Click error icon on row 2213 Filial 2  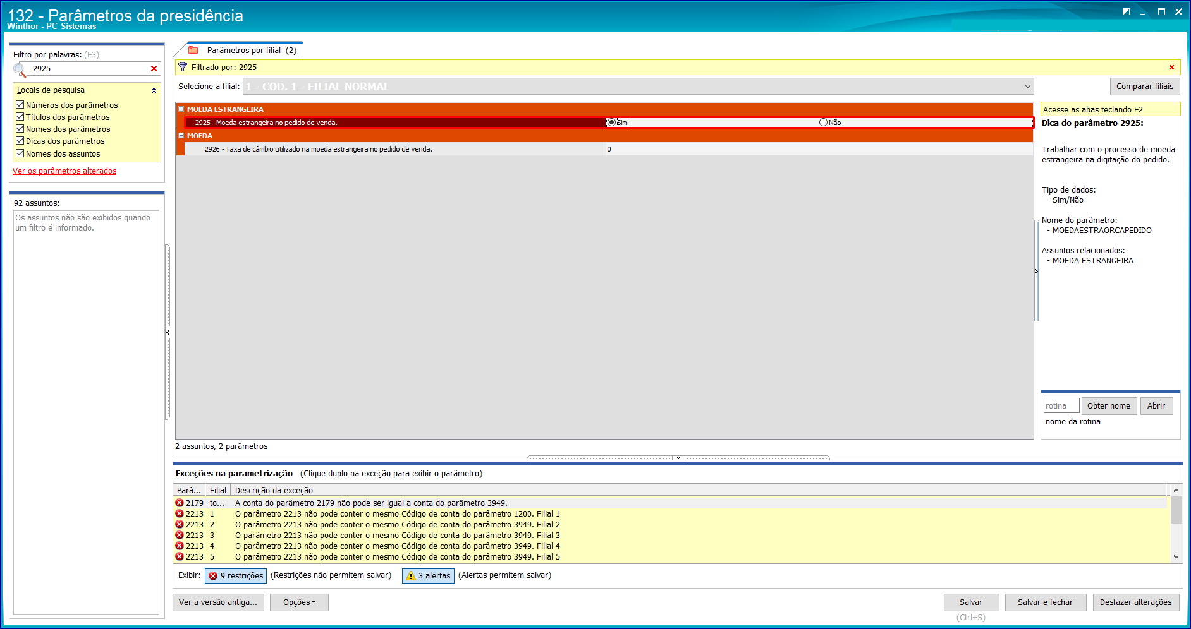180,525
